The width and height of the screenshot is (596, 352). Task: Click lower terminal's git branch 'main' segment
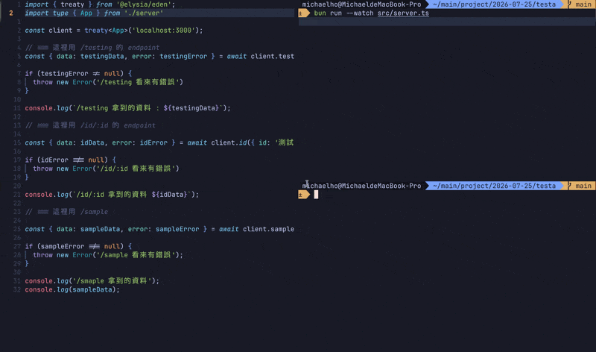[580, 186]
